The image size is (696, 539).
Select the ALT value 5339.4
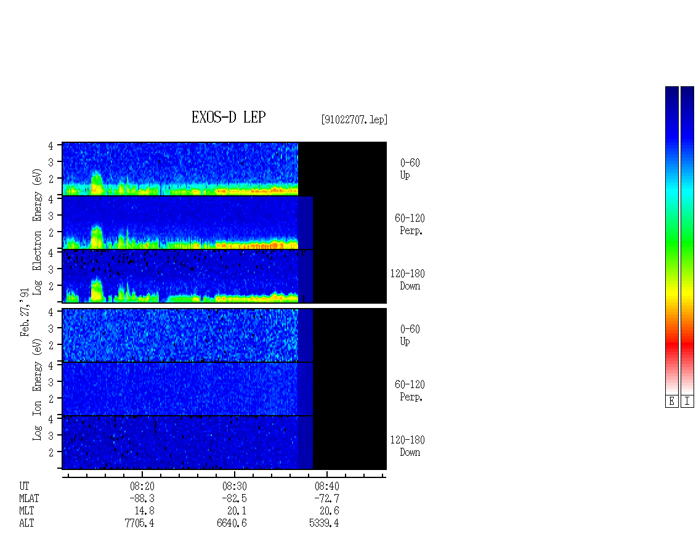click(x=324, y=524)
